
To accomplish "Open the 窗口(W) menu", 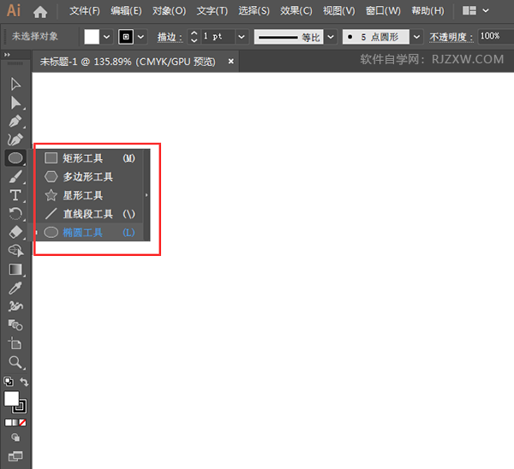I will 383,11.
